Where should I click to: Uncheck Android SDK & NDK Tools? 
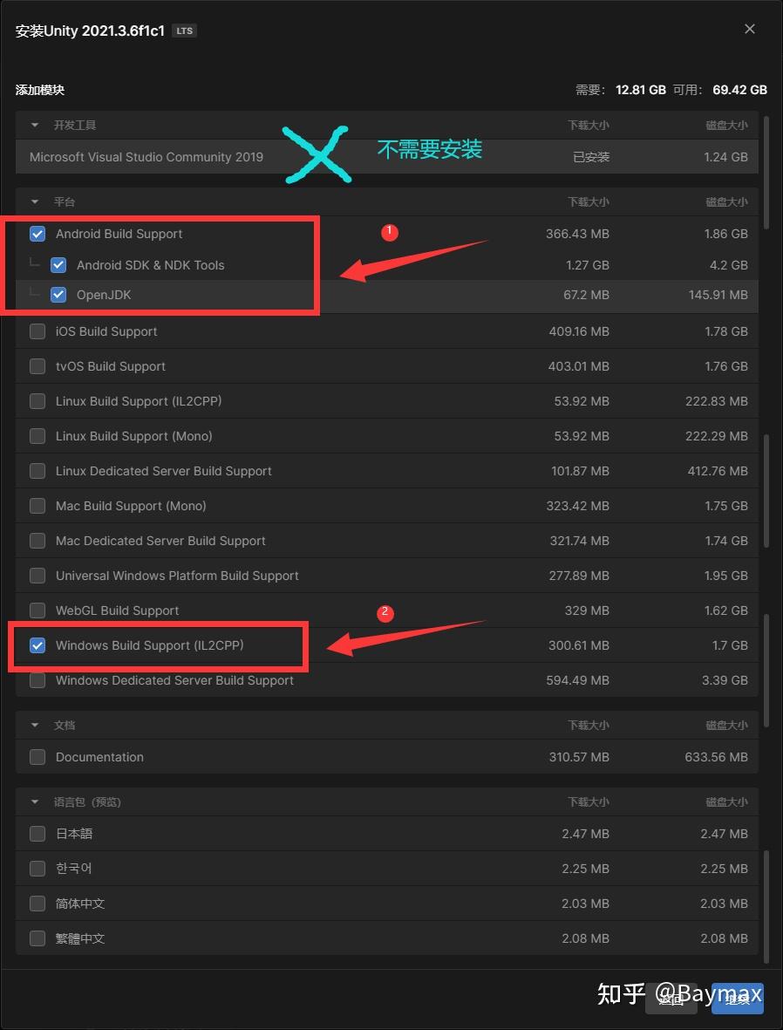click(58, 265)
